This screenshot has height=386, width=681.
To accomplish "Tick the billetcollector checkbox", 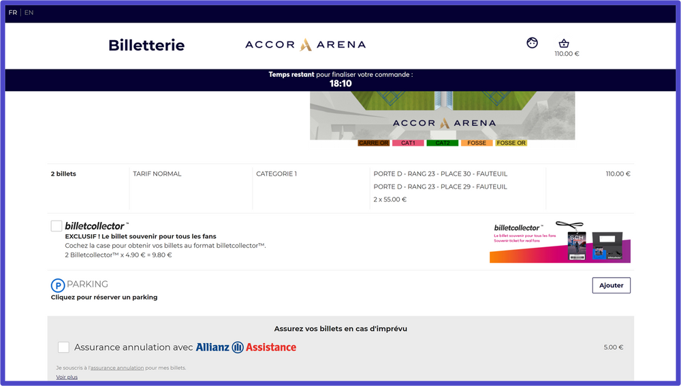I will pyautogui.click(x=57, y=226).
